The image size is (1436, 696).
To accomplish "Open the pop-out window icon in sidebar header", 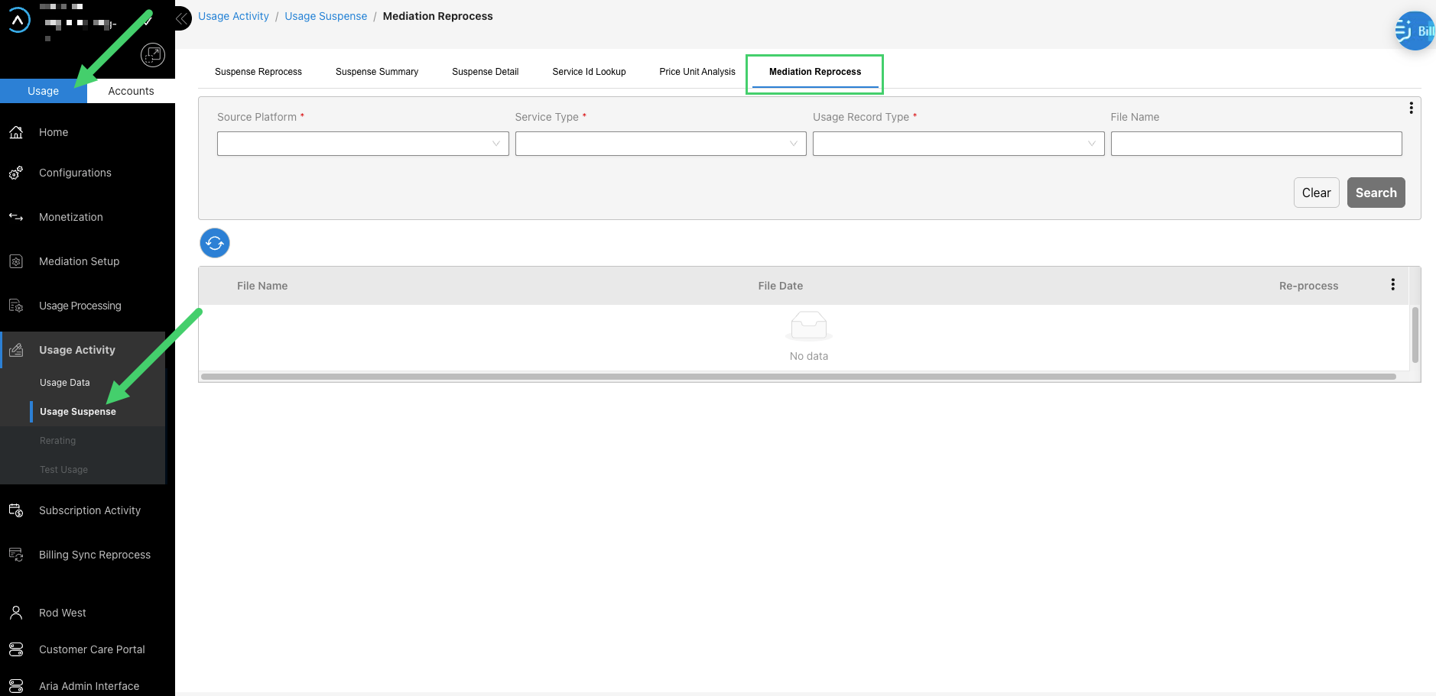I will click(x=153, y=54).
